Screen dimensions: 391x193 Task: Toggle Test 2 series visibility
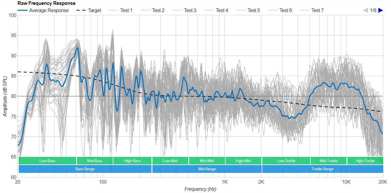tap(152, 10)
